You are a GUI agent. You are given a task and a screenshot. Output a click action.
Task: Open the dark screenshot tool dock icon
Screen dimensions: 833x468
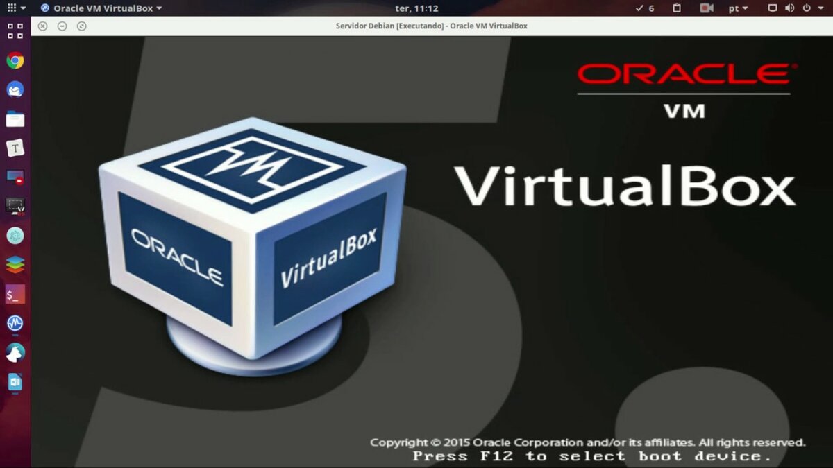click(15, 206)
